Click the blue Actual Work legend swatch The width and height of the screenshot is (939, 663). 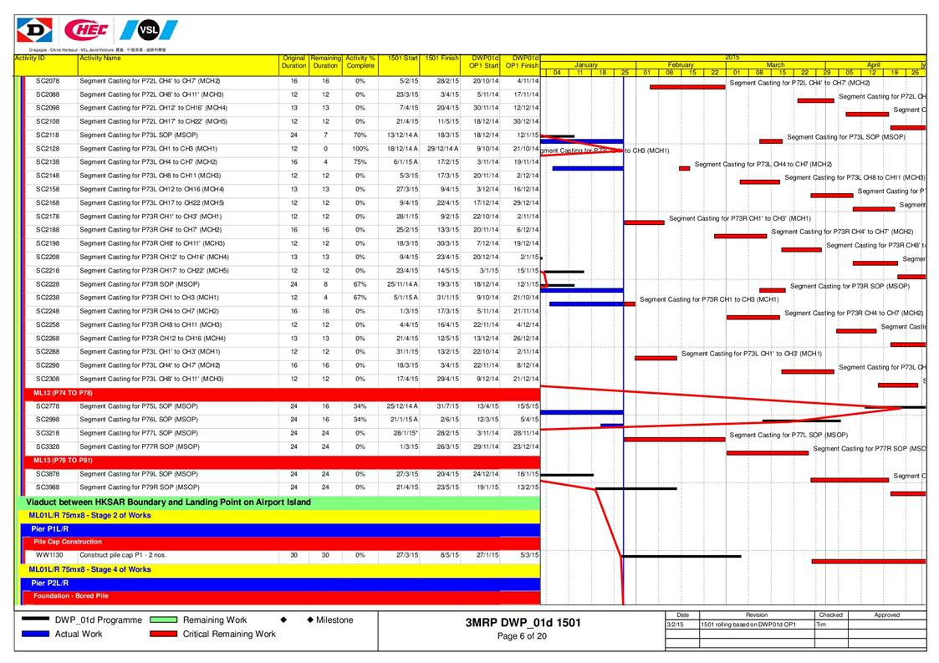click(x=35, y=634)
